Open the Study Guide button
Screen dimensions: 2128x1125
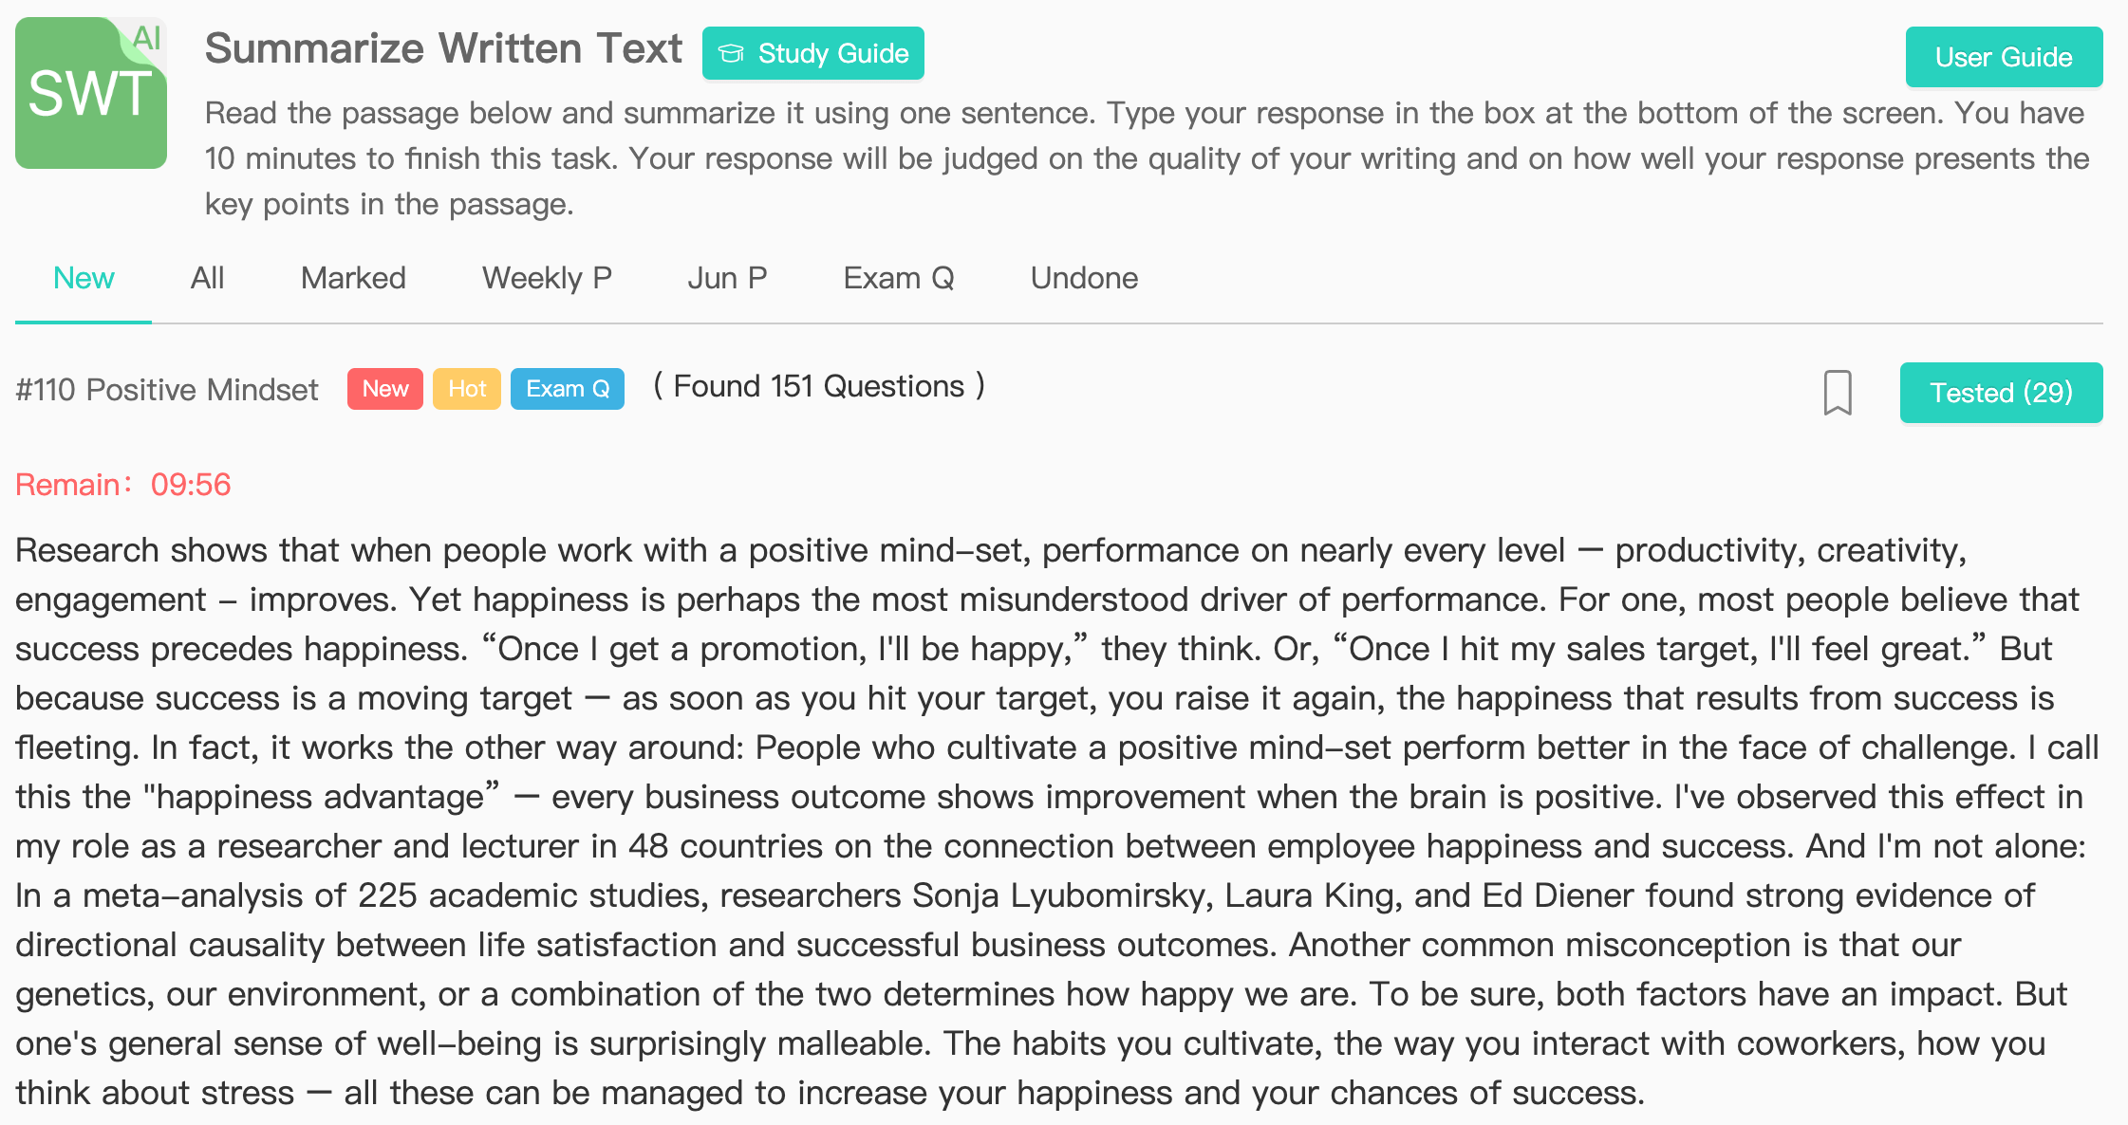813,53
